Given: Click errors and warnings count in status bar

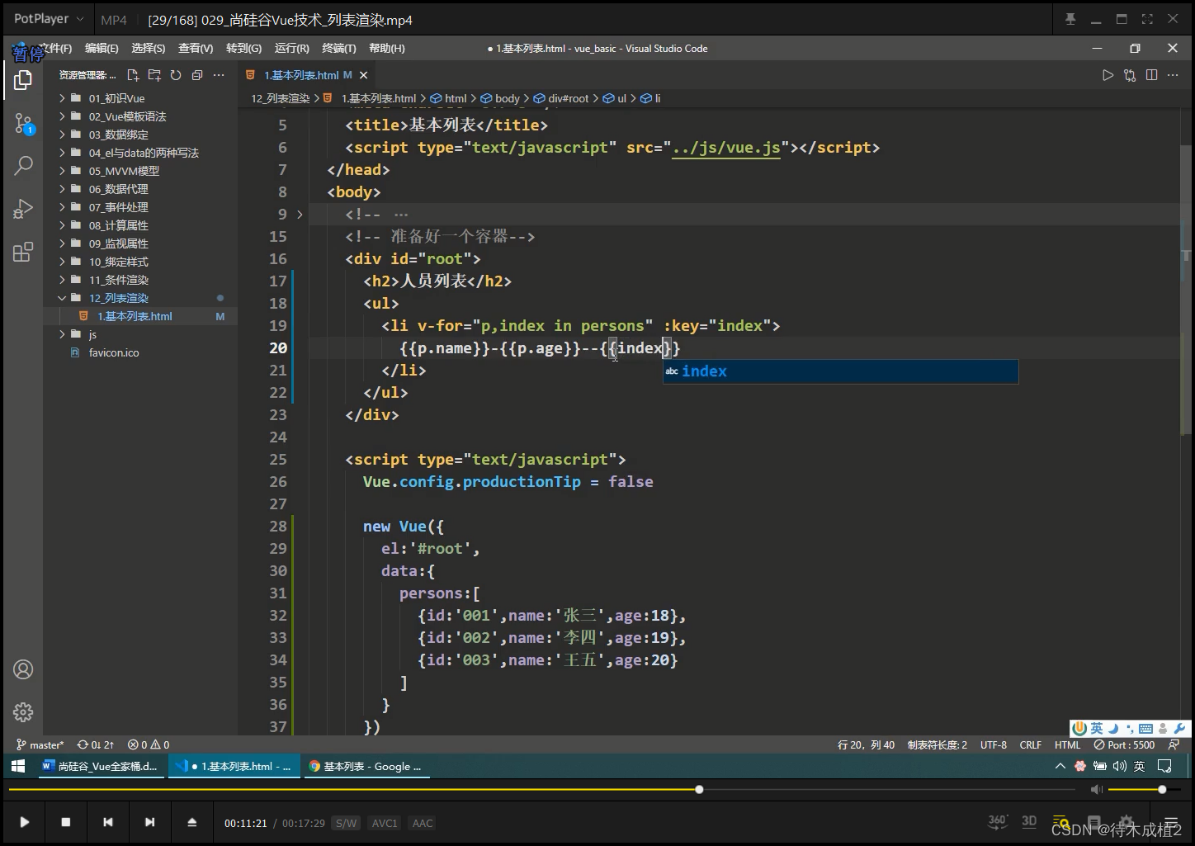Looking at the screenshot, I should point(149,744).
